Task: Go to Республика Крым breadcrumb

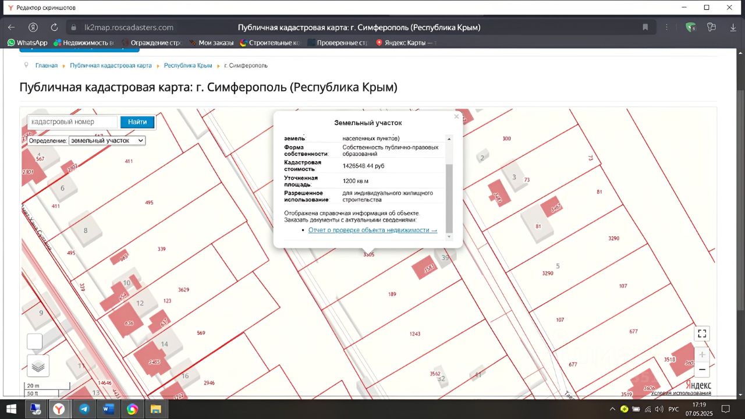Action: (x=187, y=66)
